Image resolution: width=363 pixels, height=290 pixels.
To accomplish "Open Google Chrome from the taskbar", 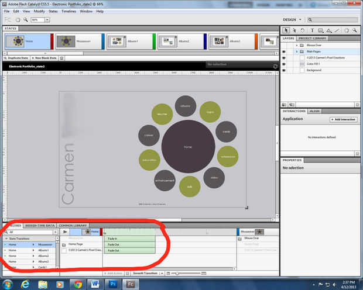I will pos(78,284).
